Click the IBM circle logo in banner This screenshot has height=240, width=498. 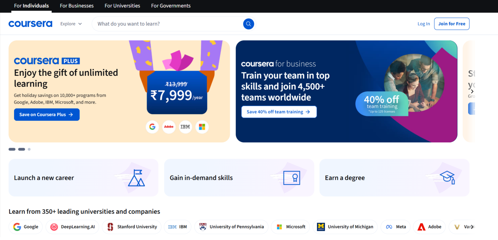pyautogui.click(x=185, y=127)
